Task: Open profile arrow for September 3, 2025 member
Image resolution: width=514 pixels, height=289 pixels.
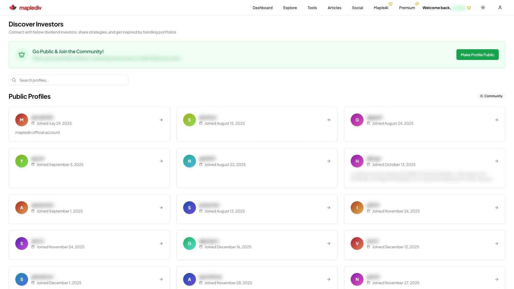Action: 161,161
